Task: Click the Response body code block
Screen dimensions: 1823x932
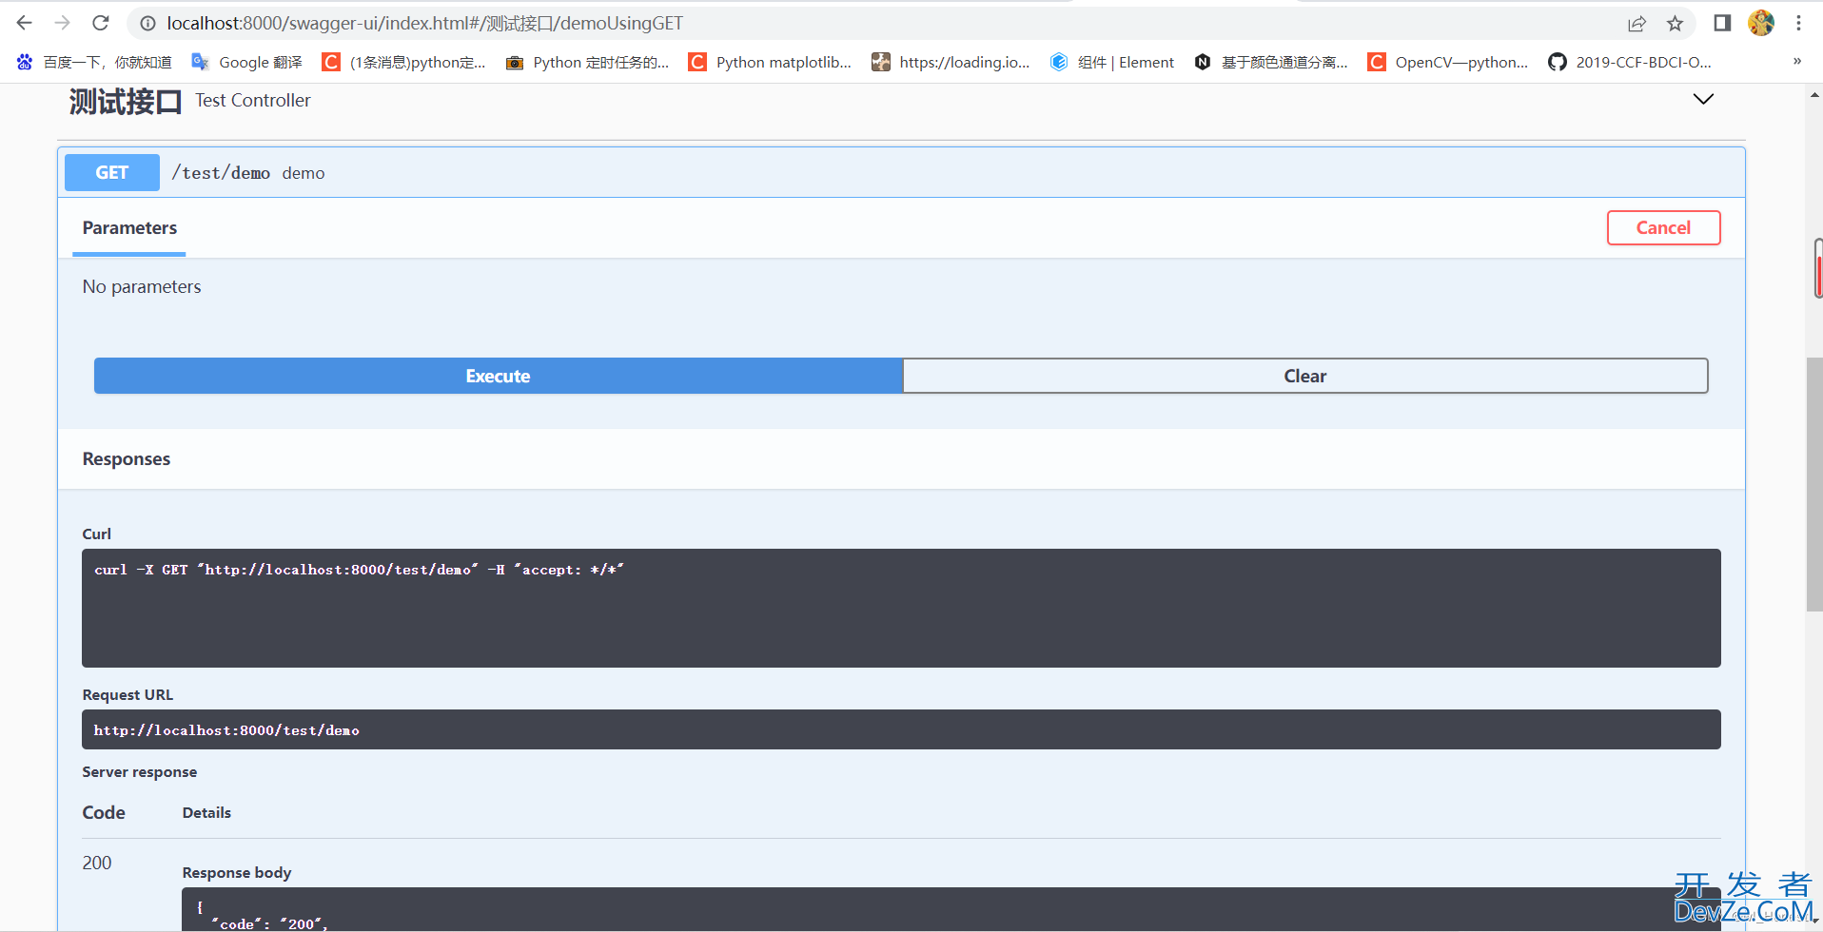Action: 951,909
